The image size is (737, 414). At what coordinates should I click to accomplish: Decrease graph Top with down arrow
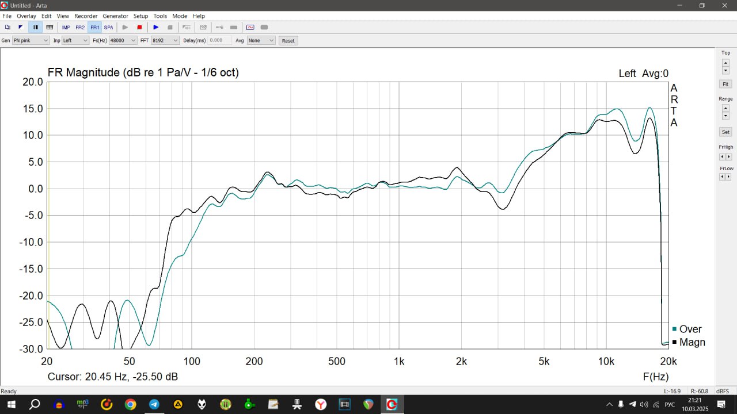coord(725,70)
